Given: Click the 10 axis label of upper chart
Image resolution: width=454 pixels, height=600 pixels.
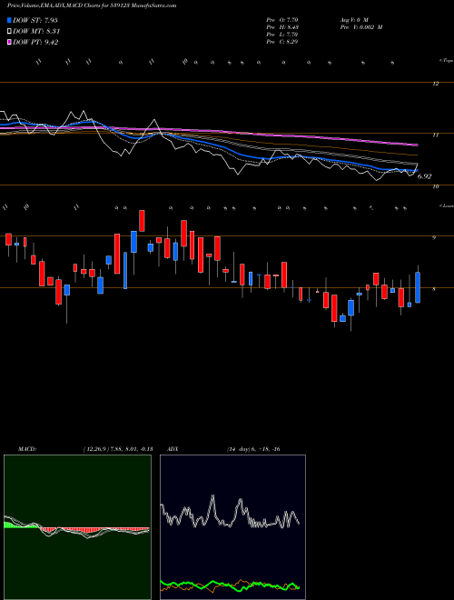Looking at the screenshot, I should click(x=435, y=186).
